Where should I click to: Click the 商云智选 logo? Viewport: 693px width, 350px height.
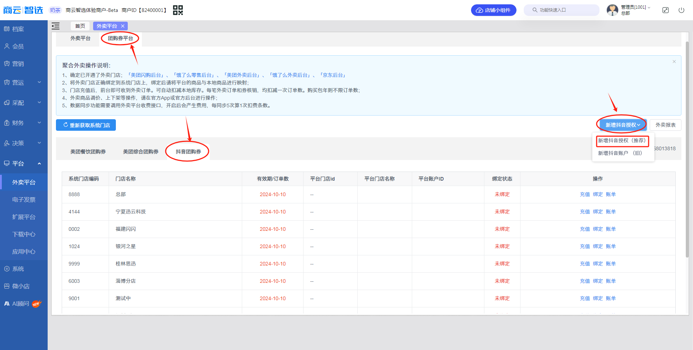point(23,10)
